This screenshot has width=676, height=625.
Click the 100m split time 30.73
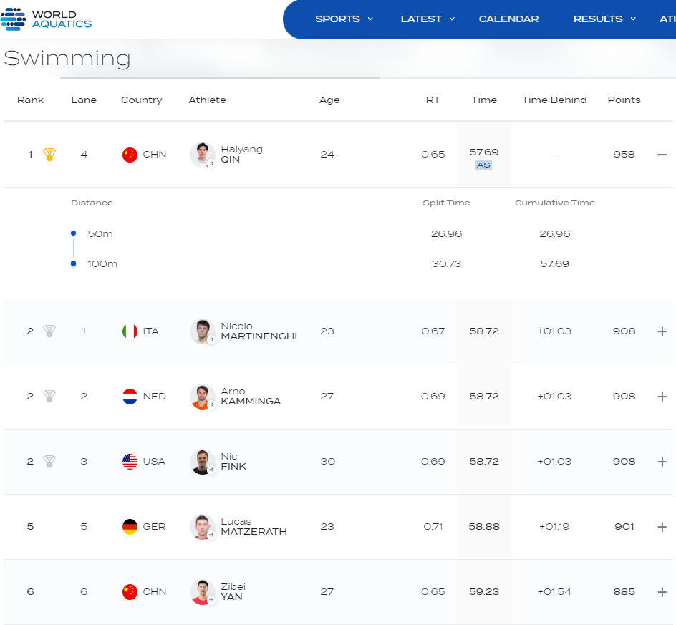446,263
